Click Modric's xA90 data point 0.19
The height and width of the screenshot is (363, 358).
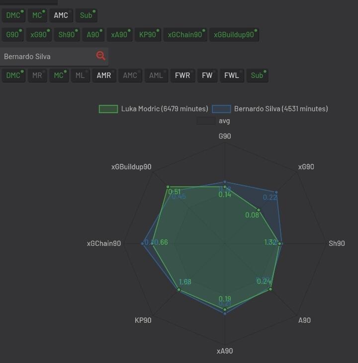coord(225,309)
